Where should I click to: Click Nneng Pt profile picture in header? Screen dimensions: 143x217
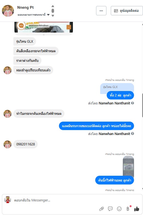tap(8, 11)
